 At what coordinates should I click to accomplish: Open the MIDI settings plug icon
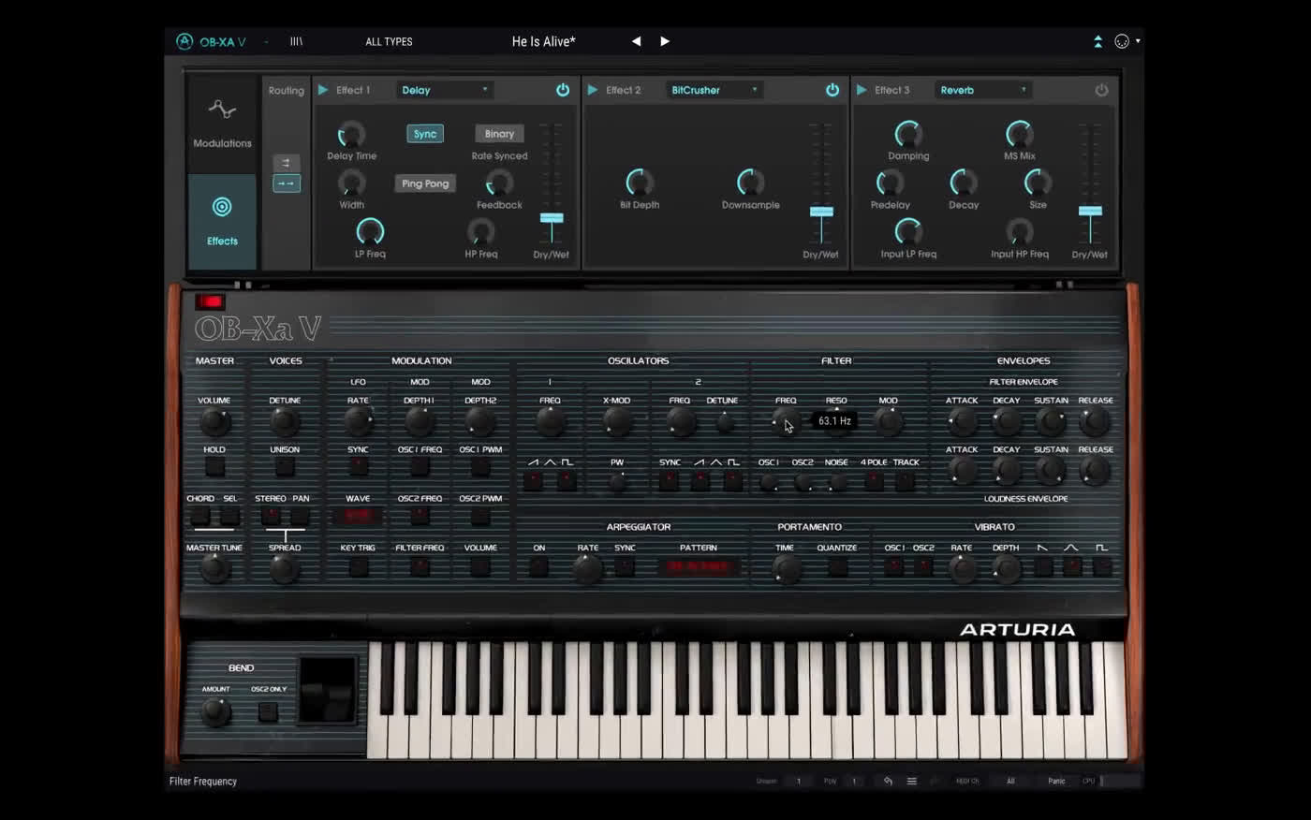(1122, 41)
